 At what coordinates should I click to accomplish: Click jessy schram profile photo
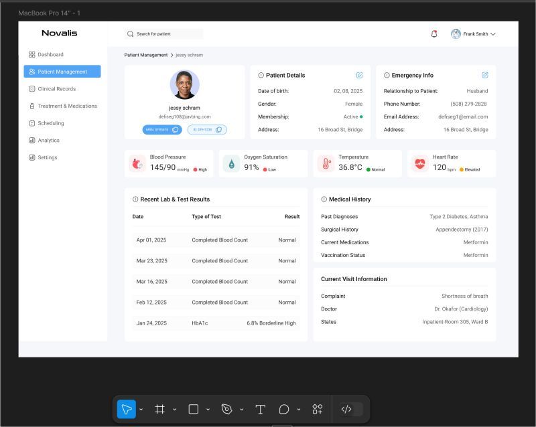point(185,84)
